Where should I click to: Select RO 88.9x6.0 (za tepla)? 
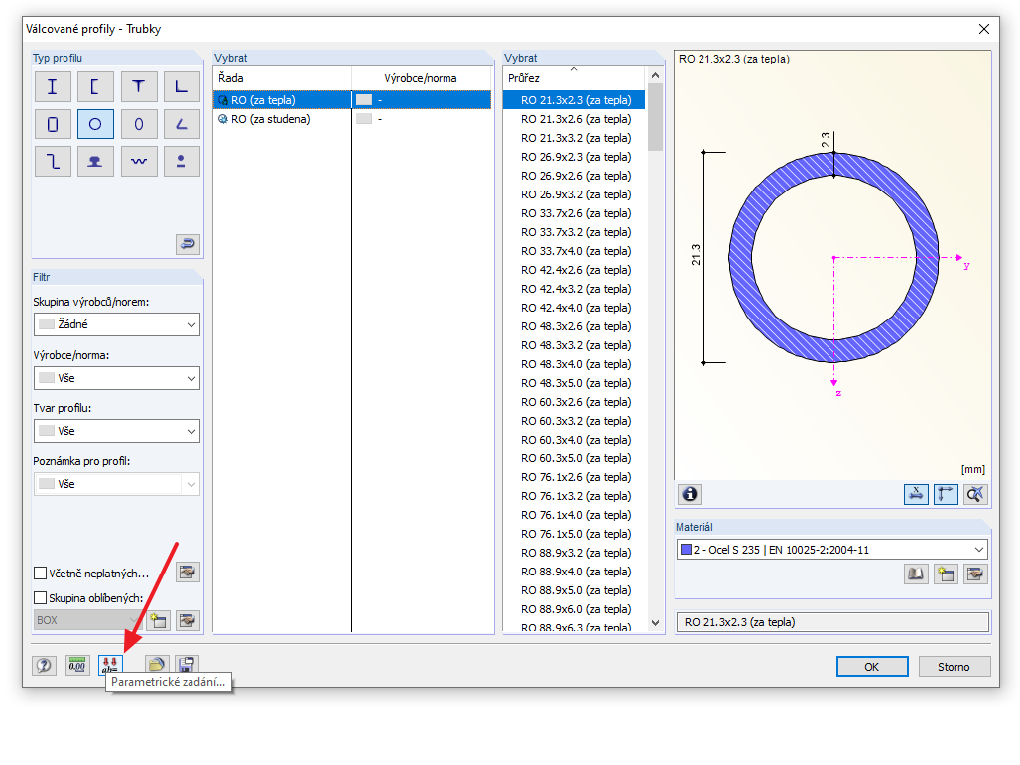[x=575, y=609]
